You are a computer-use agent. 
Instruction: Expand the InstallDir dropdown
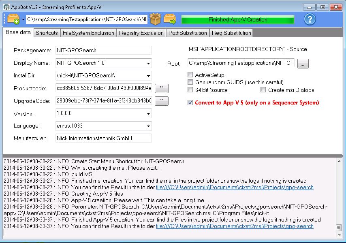[x=148, y=76]
